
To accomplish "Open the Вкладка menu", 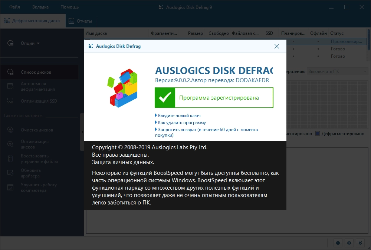I will click(x=40, y=7).
